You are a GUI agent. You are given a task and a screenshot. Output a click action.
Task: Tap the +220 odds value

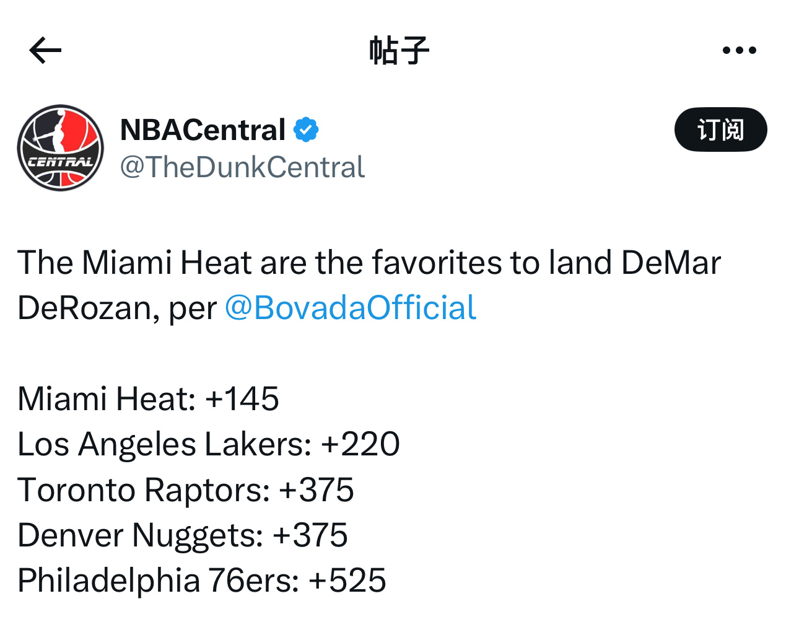pyautogui.click(x=360, y=444)
